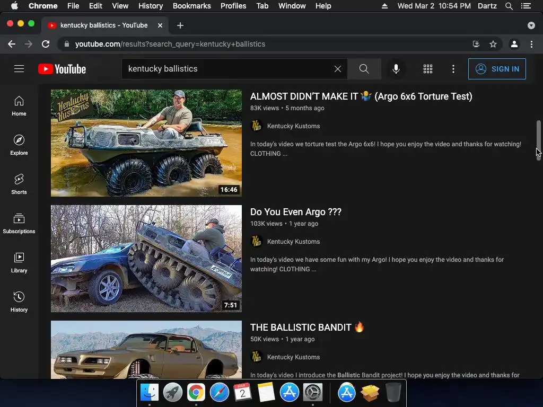The width and height of the screenshot is (543, 407).
Task: Open Explore in the sidebar
Action: [19, 145]
